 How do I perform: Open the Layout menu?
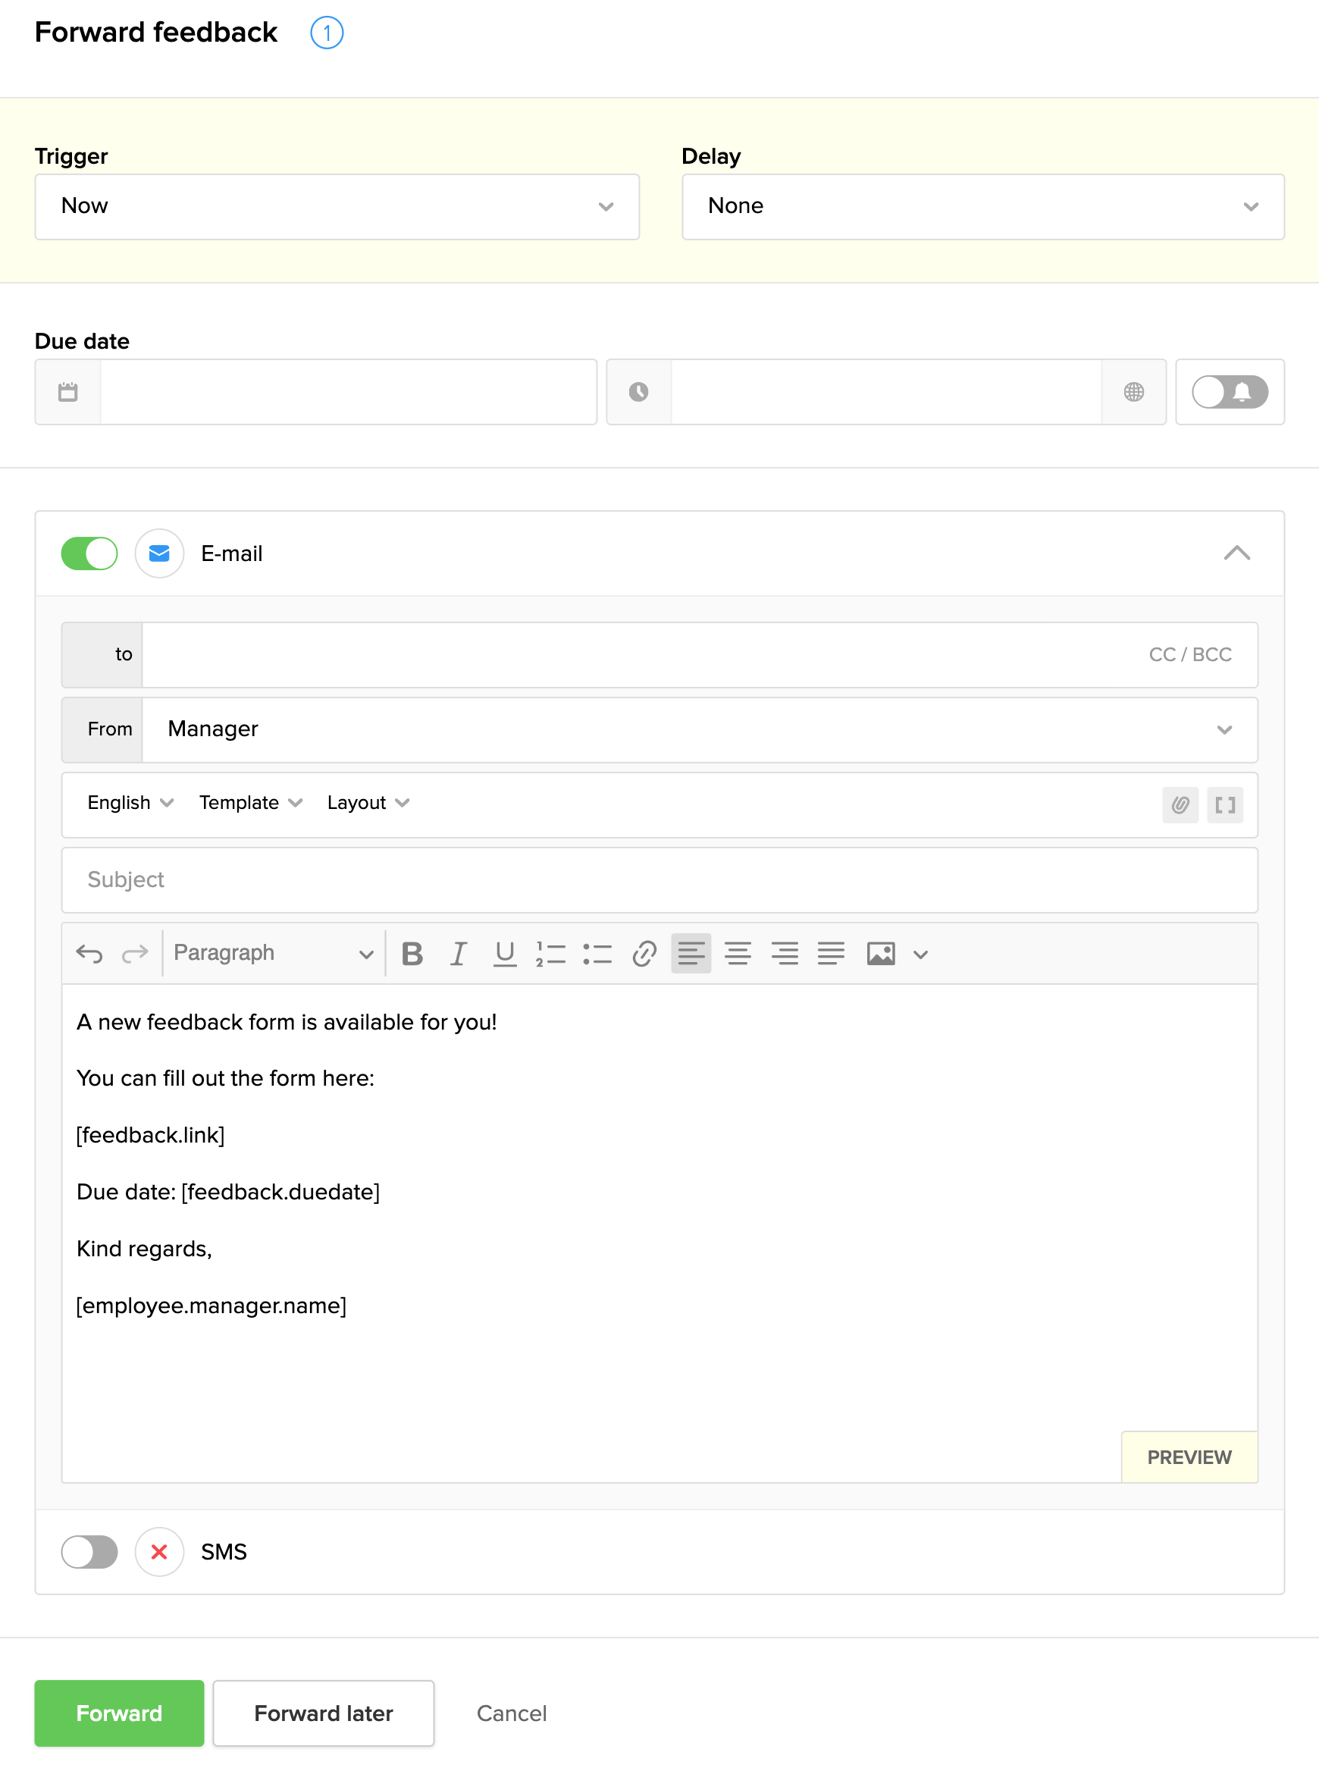(368, 803)
